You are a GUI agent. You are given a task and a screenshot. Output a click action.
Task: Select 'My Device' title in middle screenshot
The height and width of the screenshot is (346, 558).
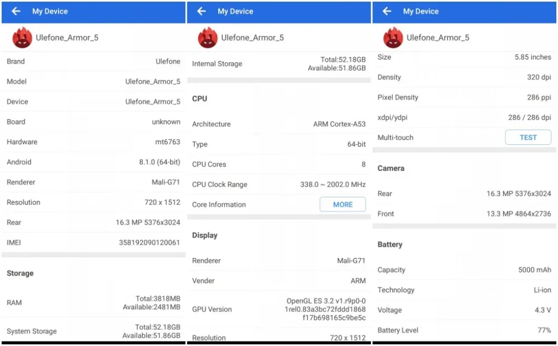(x=235, y=11)
